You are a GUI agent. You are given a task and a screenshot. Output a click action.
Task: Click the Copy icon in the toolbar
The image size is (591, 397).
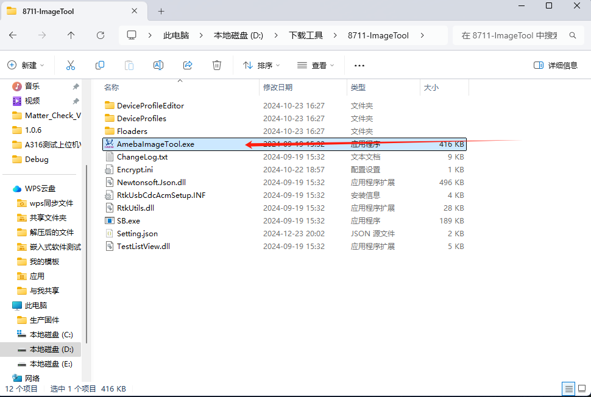[99, 65]
